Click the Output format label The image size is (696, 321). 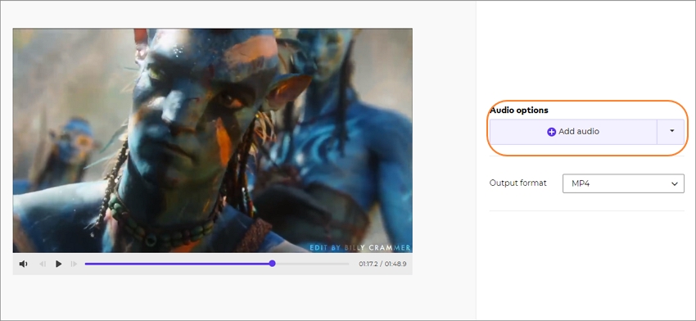518,183
